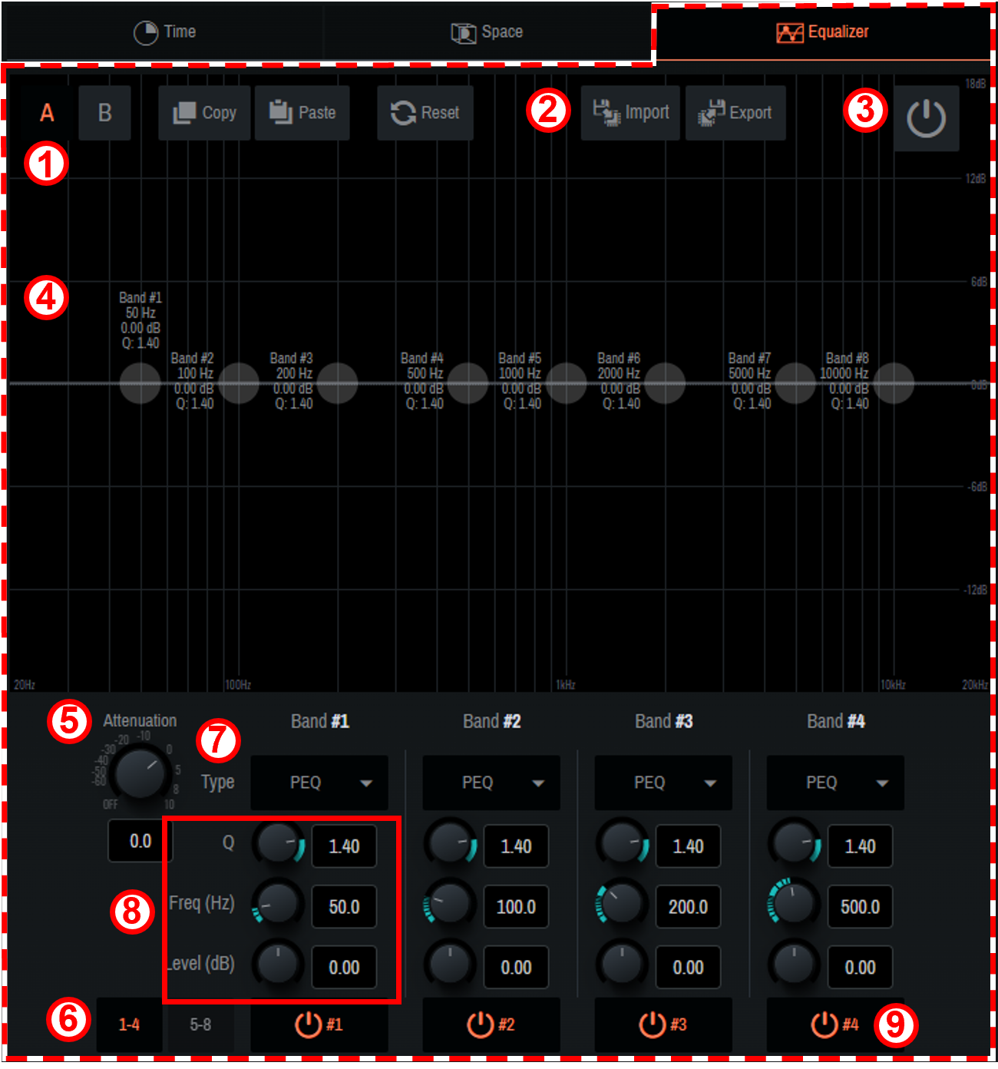Select EQ preset B

105,112
